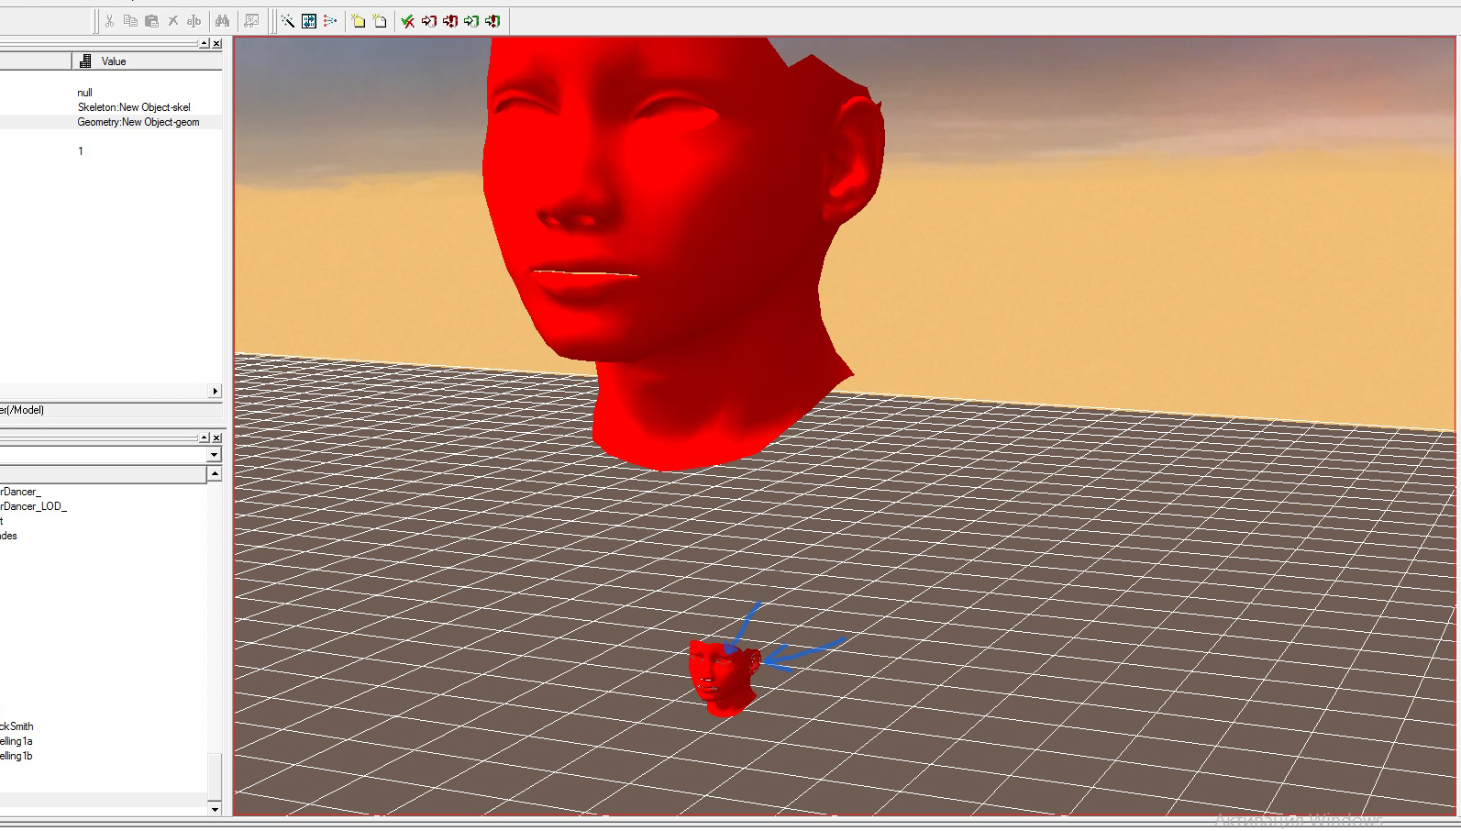The width and height of the screenshot is (1461, 831).
Task: Click the Copy icon in toolbar
Action: click(x=130, y=21)
